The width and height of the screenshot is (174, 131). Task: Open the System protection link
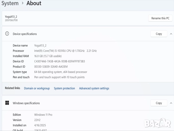coord(64,88)
